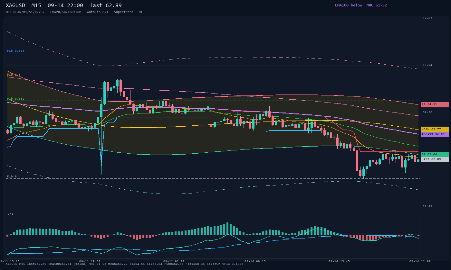Viewport: 451px width, 270px height.
Task: Click the AutoFib 0-1 indicator label
Action: [98, 12]
